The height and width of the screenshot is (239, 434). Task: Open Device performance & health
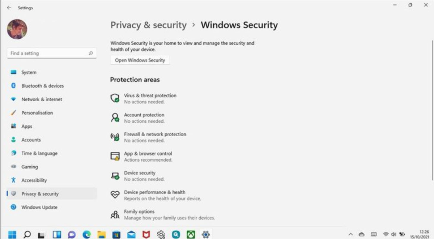[154, 195]
